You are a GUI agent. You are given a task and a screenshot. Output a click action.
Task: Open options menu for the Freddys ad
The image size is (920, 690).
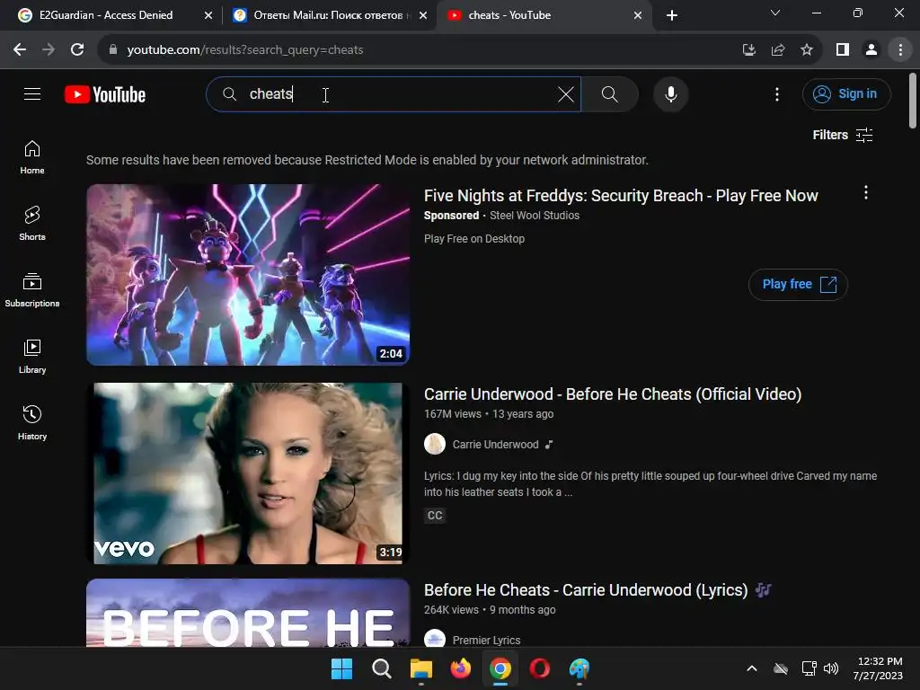865,192
